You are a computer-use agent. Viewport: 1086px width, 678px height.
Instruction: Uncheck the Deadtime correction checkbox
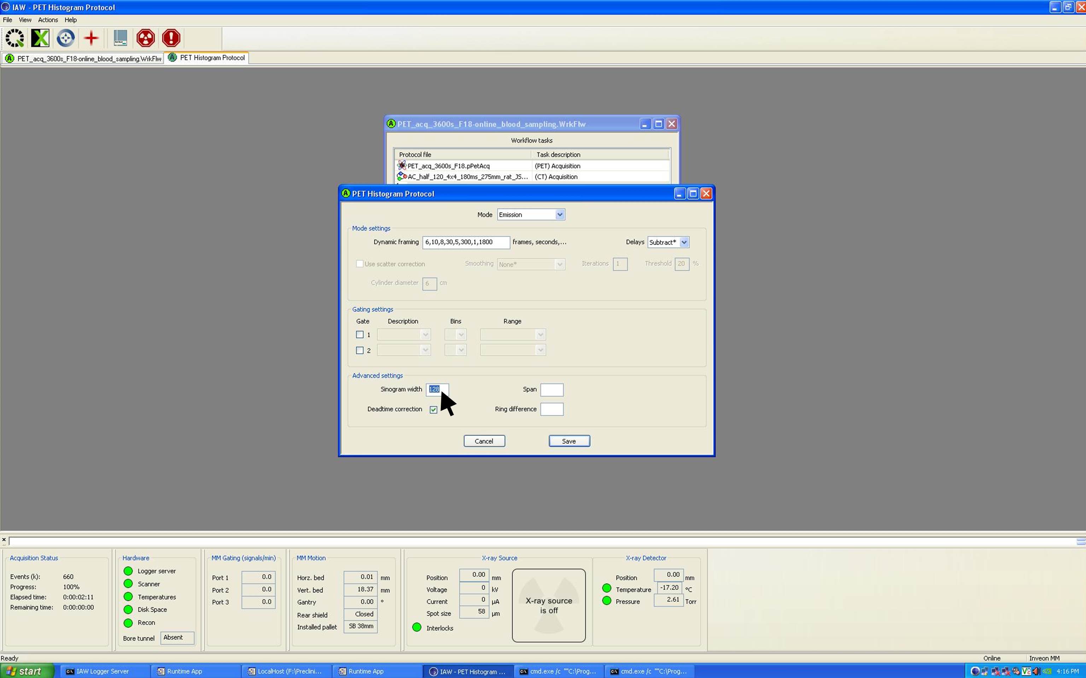click(x=433, y=409)
